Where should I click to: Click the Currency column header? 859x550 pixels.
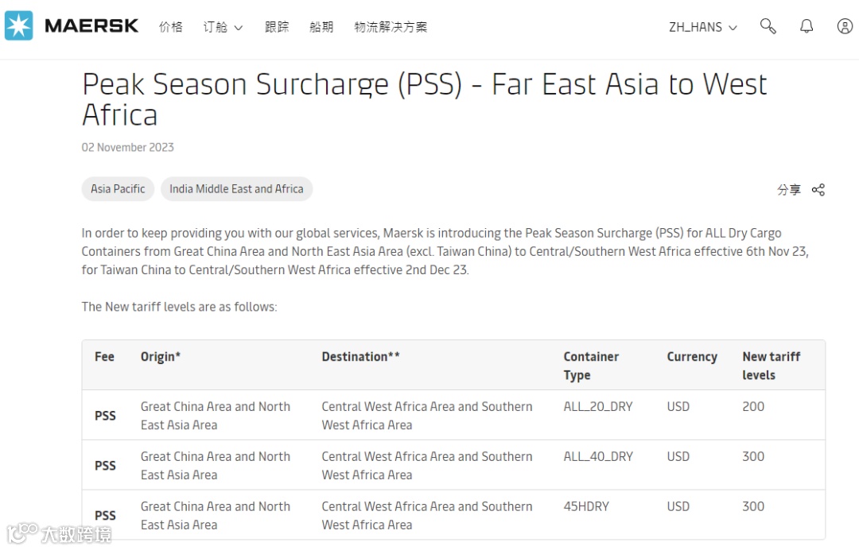click(x=692, y=357)
